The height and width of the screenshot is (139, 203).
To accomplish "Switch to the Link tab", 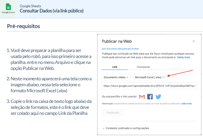I will tap(115, 67).
